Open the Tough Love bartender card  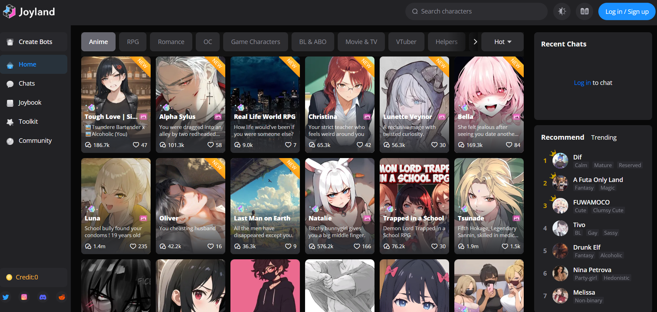tap(116, 105)
